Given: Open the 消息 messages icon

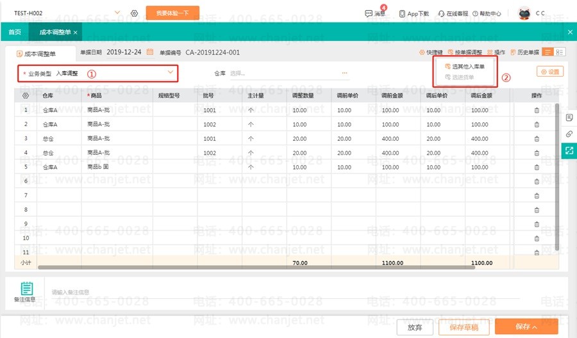Looking at the screenshot, I should [375, 13].
